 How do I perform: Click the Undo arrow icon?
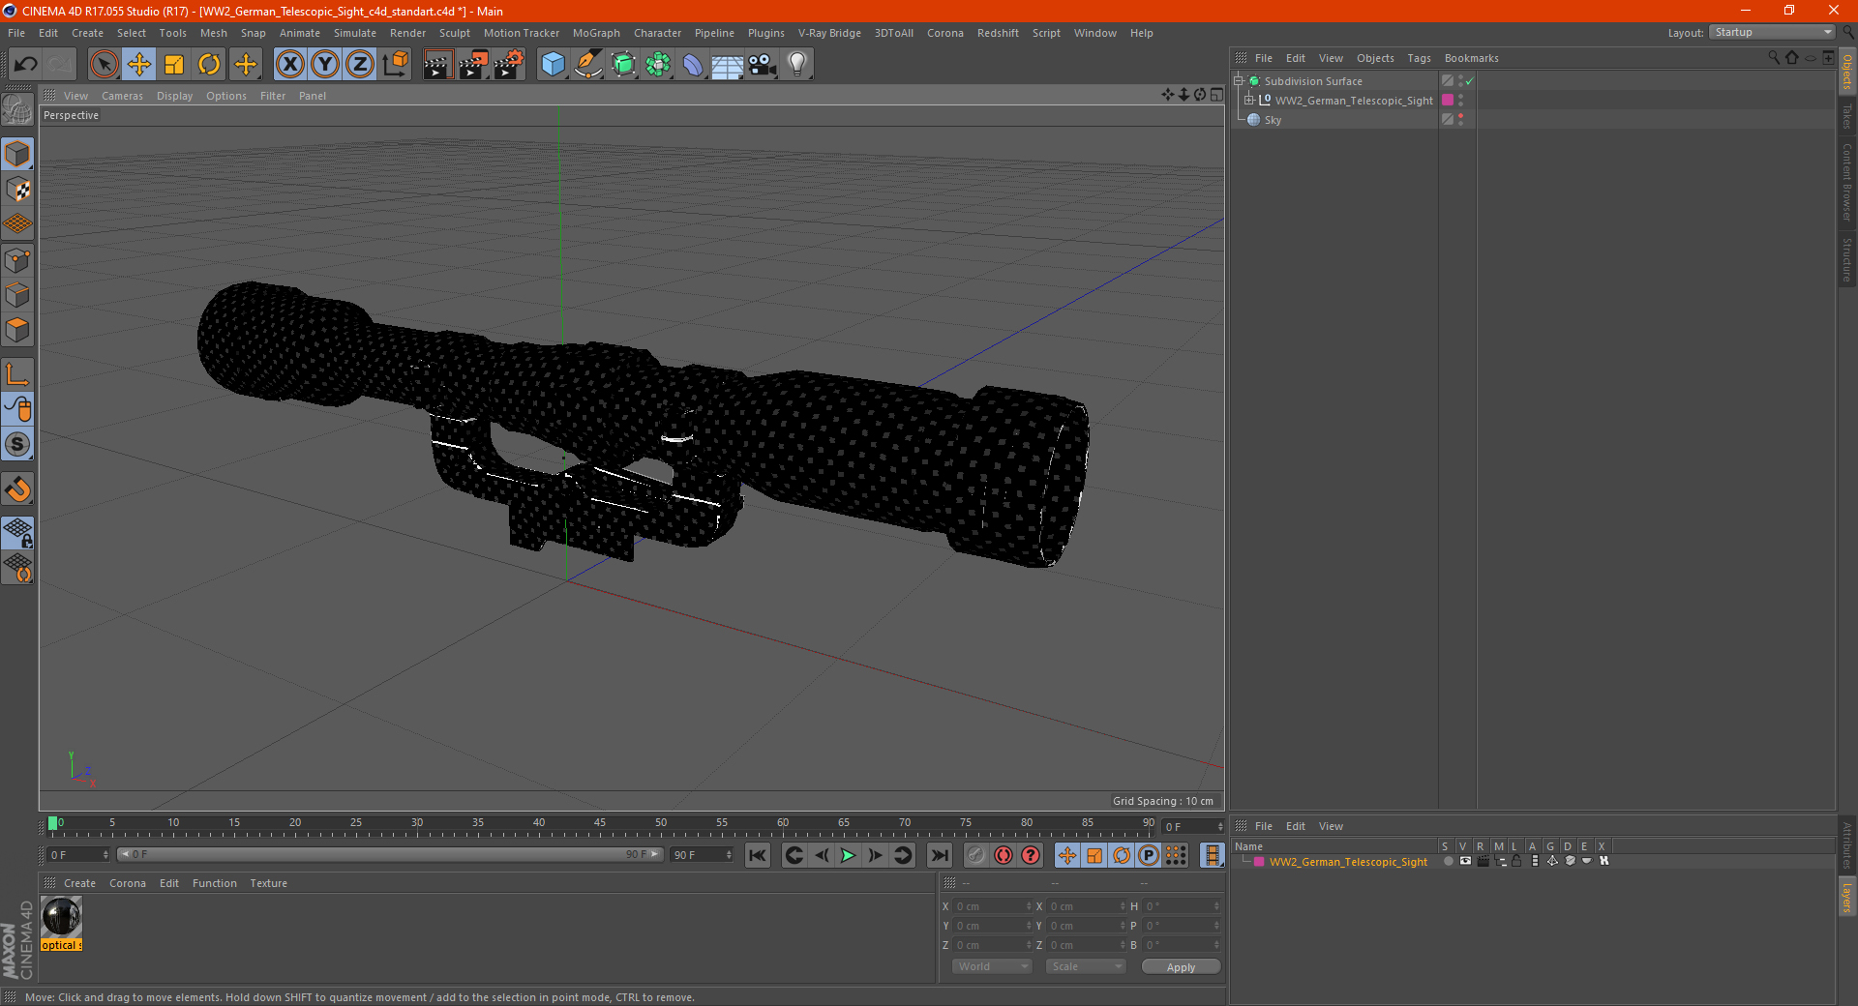[x=26, y=65]
